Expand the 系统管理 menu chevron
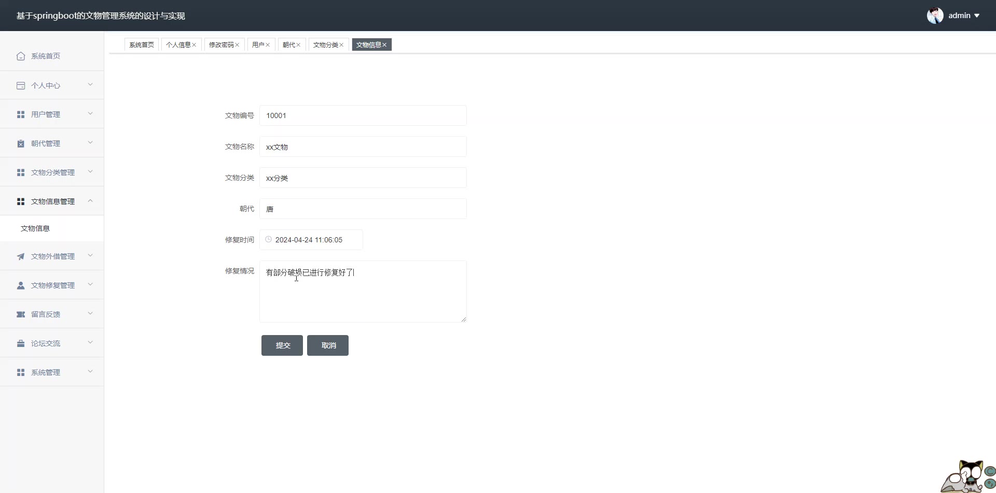 click(x=90, y=371)
